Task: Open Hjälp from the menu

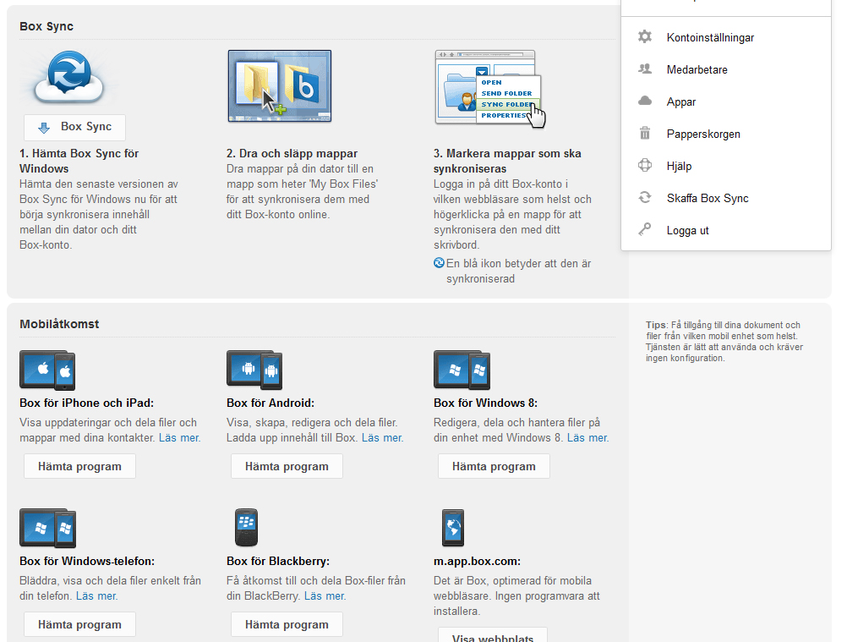Action: [x=679, y=167]
